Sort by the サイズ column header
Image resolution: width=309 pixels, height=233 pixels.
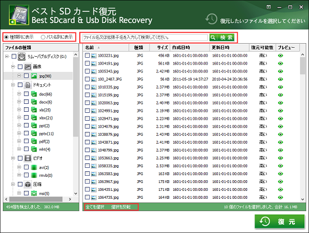(160, 48)
